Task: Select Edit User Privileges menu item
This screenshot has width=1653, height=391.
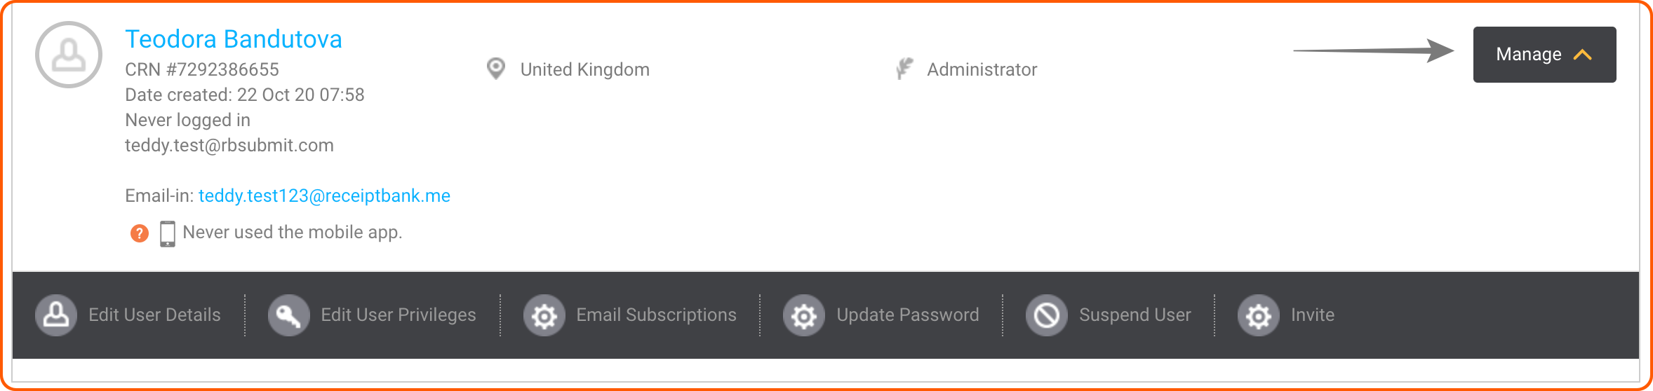Action: point(399,315)
